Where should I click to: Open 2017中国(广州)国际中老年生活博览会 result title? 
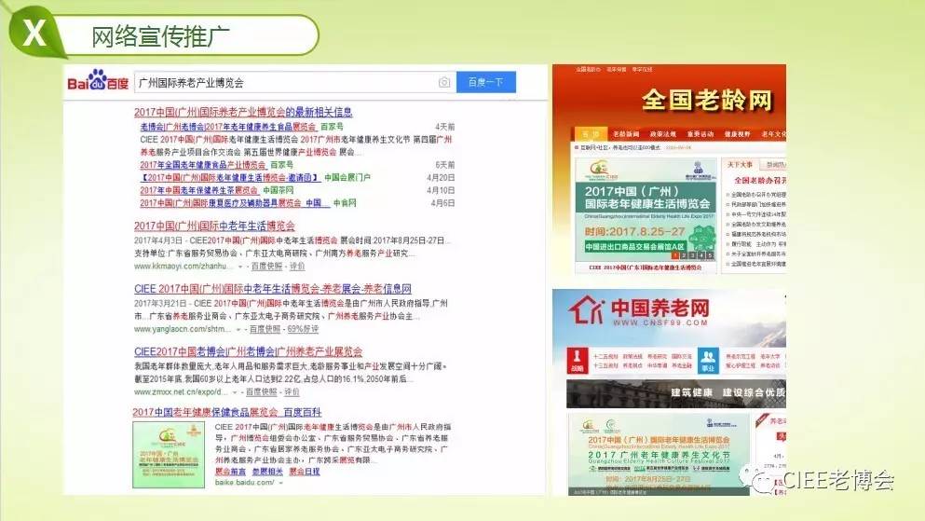(x=215, y=226)
